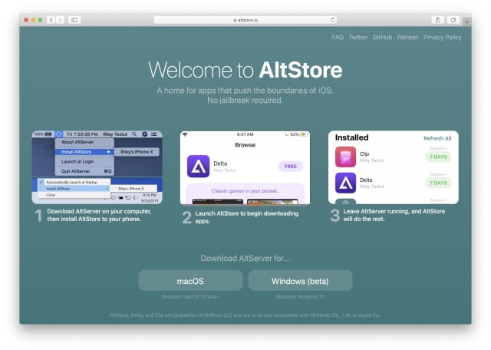Click the AltServer diamond menu bar icon

click(x=58, y=134)
